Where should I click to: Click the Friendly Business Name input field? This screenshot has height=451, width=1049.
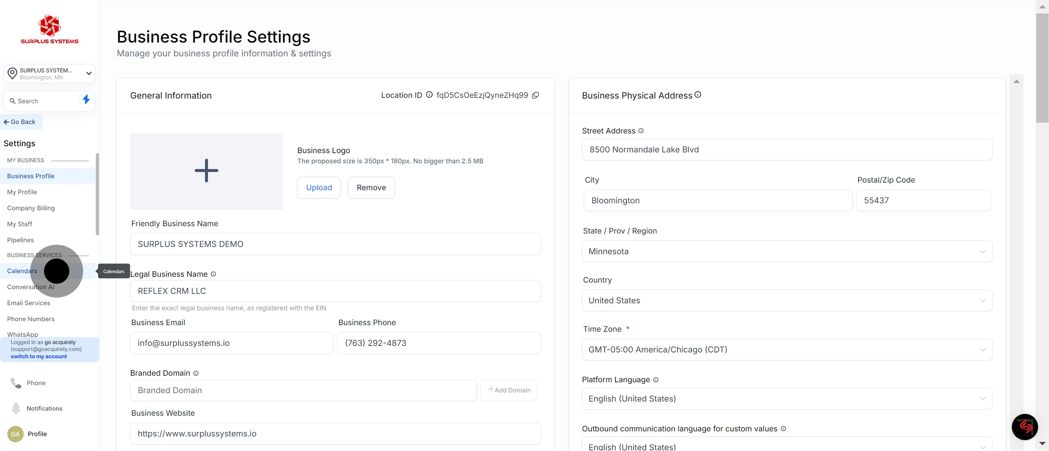coord(335,244)
